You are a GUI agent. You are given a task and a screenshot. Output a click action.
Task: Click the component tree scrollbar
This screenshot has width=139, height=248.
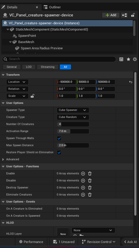click(134, 28)
